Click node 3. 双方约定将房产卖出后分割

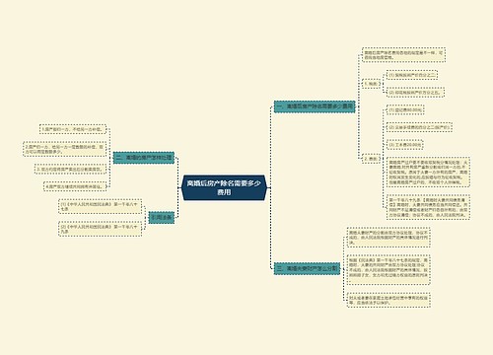pos(71,169)
